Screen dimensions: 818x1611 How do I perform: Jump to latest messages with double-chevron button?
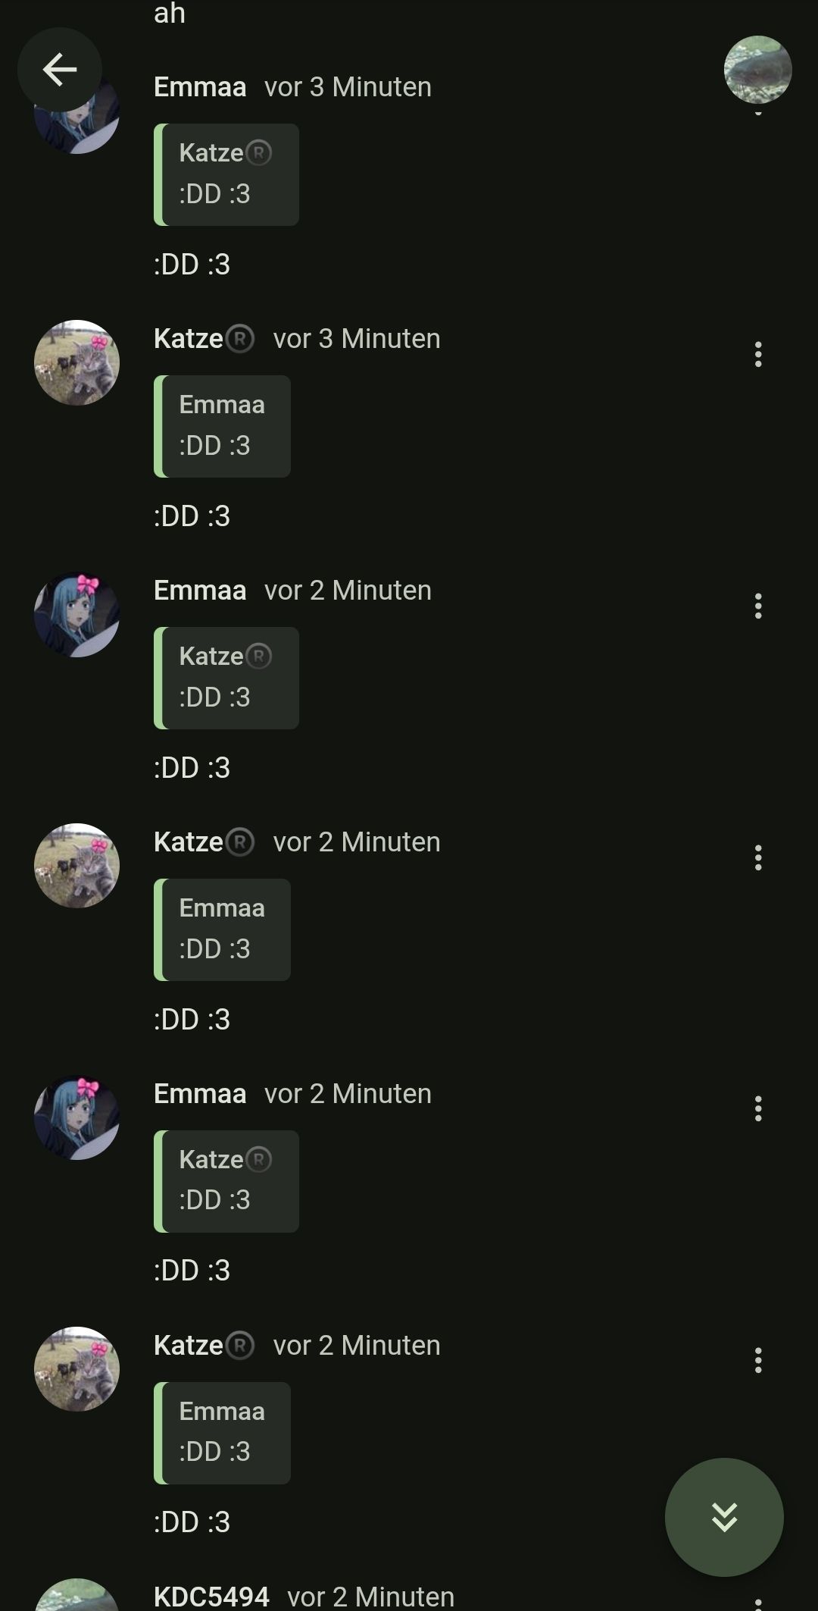tap(724, 1517)
